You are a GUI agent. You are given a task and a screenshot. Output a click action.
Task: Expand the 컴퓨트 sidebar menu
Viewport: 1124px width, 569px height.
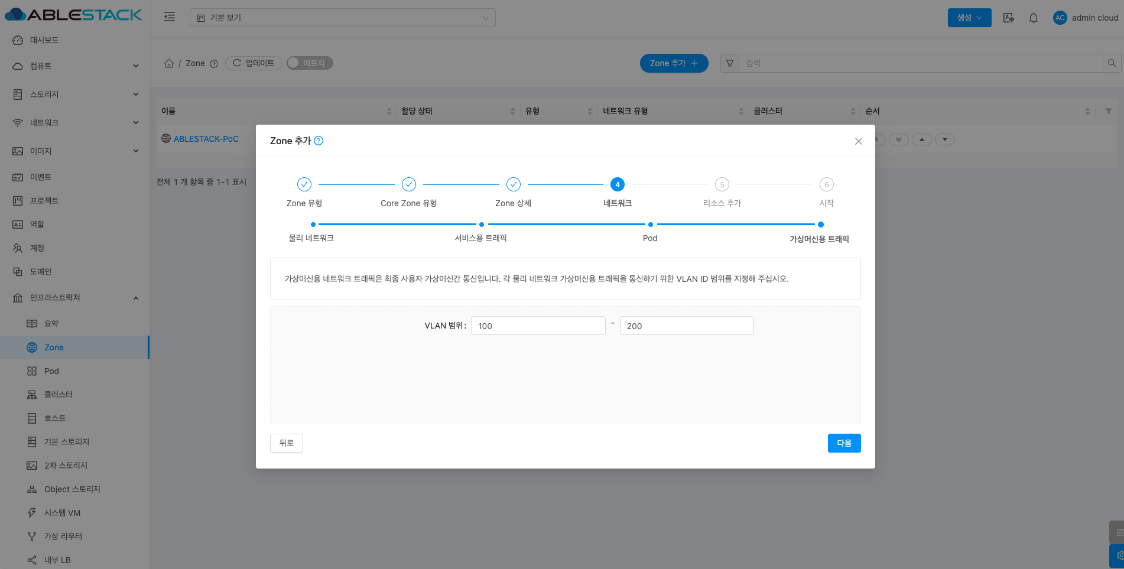[74, 66]
